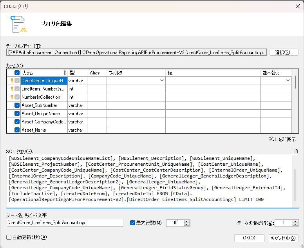Click the varchar type cell for Asset_Name

pos(77,130)
